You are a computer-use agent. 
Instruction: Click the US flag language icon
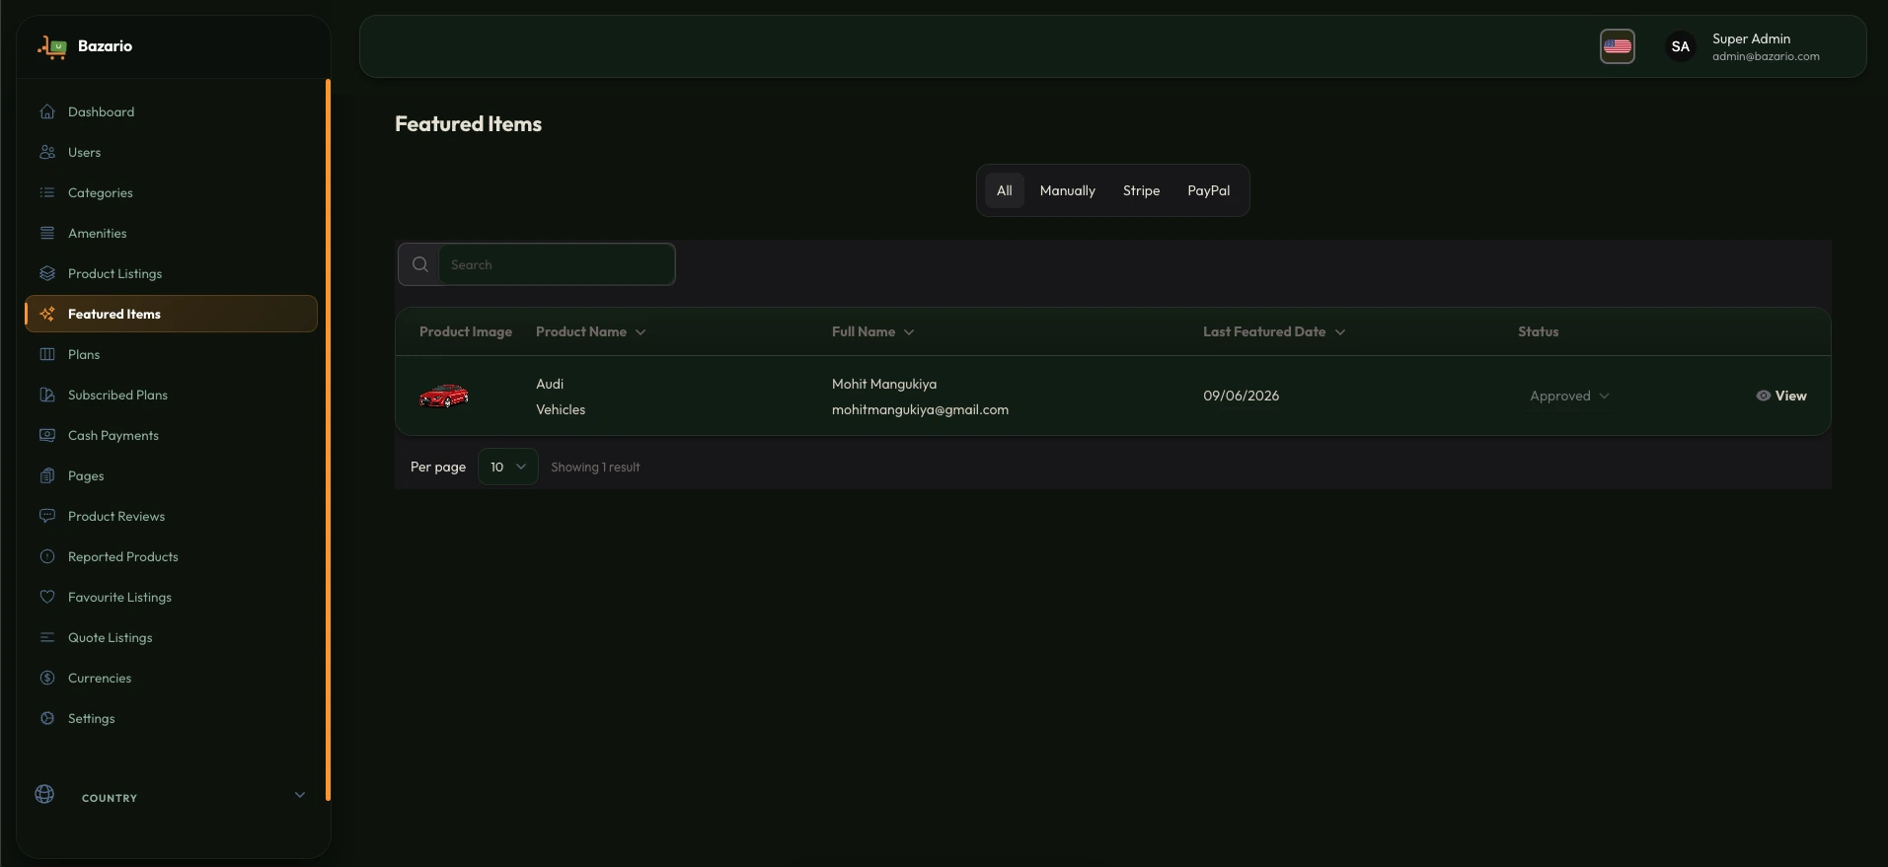pyautogui.click(x=1618, y=46)
